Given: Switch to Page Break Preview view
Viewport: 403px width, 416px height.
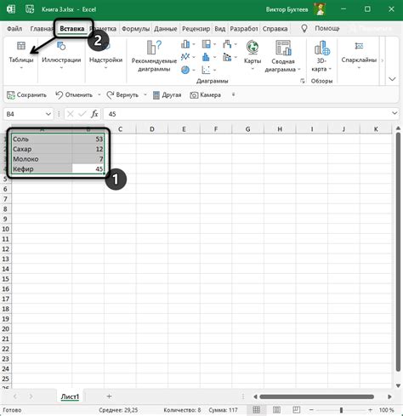Looking at the screenshot, I should 296,410.
